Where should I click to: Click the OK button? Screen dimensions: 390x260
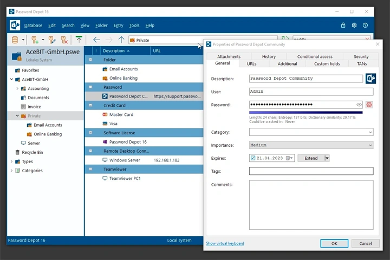[334, 243]
